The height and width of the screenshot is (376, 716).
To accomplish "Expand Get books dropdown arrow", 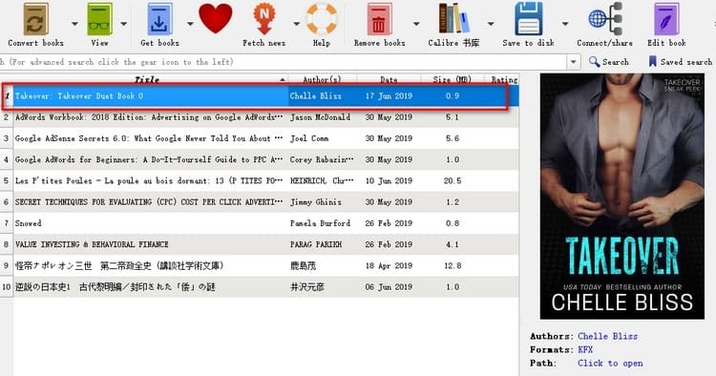I will pos(190,24).
